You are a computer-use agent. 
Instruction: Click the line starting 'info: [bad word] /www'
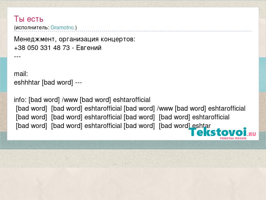click(82, 100)
